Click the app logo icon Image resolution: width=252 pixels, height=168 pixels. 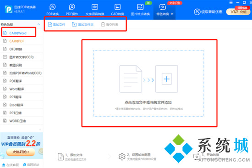coord(9,9)
